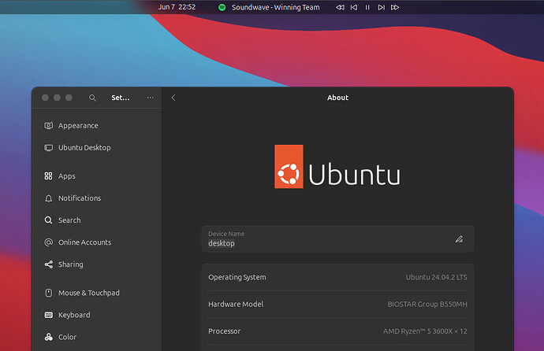The image size is (544, 351).
Task: Open the clock showing Jun 7 22:52
Action: click(177, 7)
